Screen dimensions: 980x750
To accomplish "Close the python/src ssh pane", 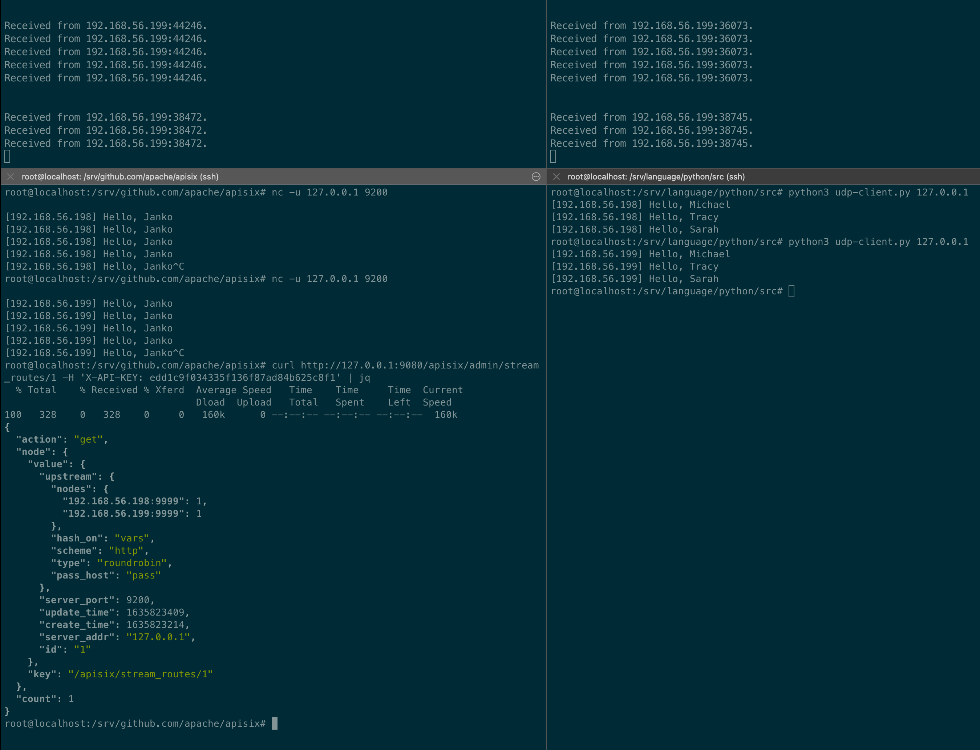I will [x=556, y=176].
